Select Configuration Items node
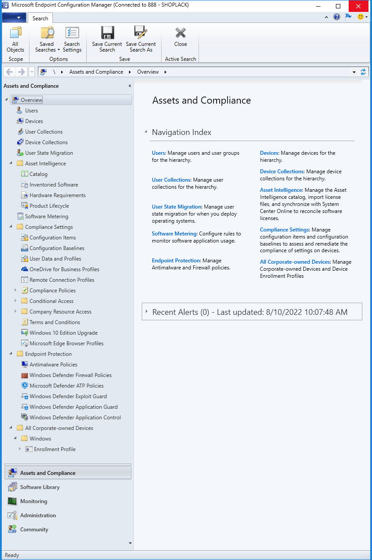The width and height of the screenshot is (372, 560). 52,238
